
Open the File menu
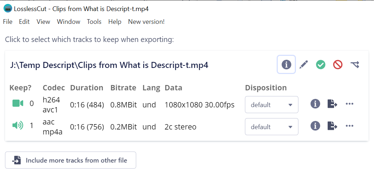(7, 22)
